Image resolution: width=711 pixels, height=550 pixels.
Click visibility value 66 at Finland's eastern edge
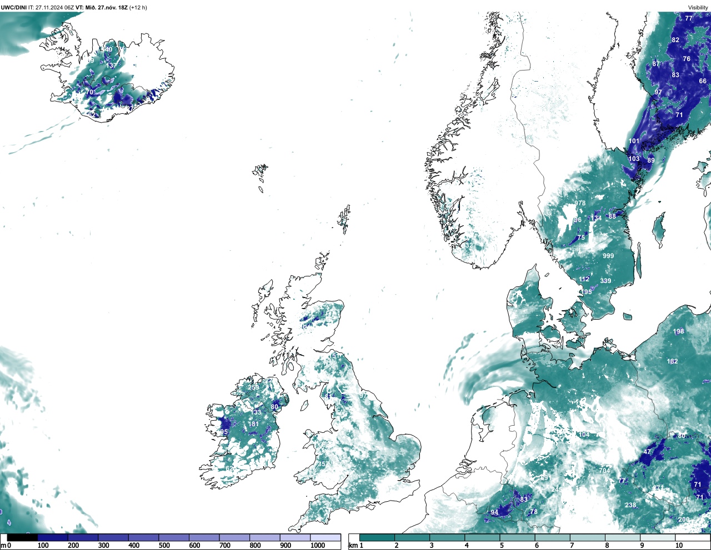pyautogui.click(x=703, y=81)
